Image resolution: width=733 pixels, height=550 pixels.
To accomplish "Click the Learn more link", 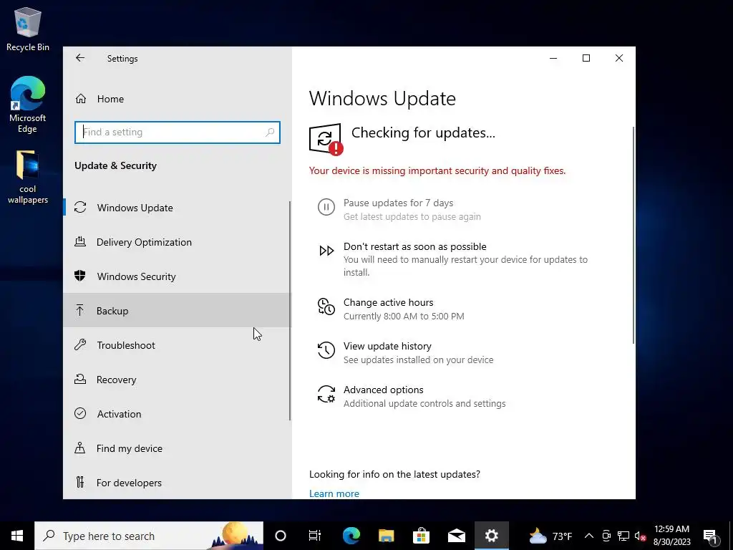I will [334, 493].
